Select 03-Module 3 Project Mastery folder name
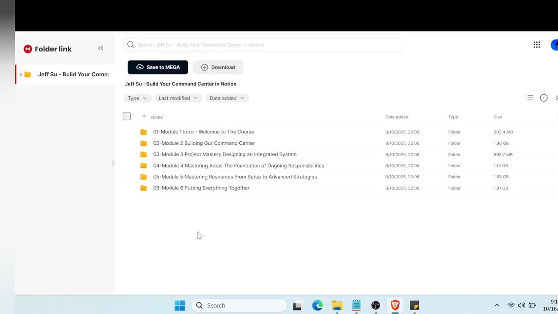 point(225,154)
